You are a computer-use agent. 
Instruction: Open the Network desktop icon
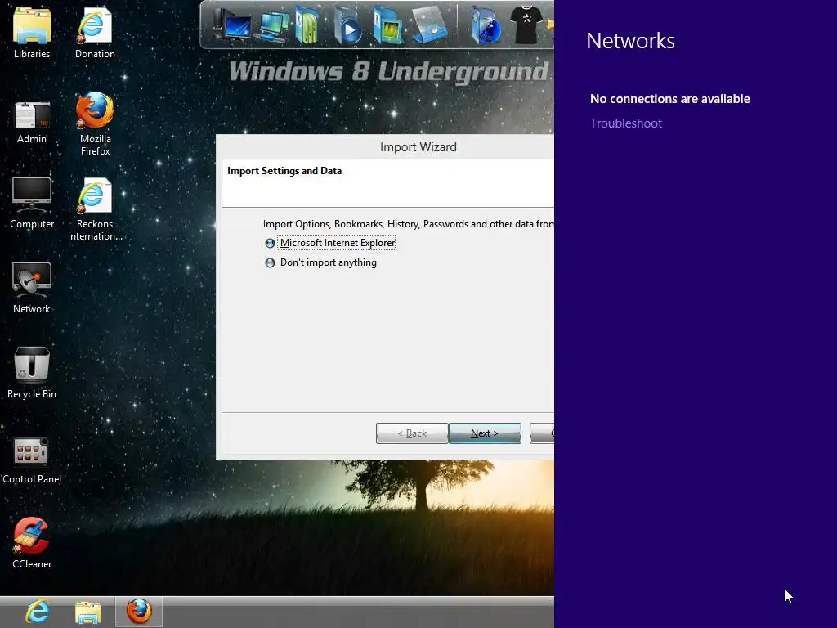pyautogui.click(x=32, y=287)
